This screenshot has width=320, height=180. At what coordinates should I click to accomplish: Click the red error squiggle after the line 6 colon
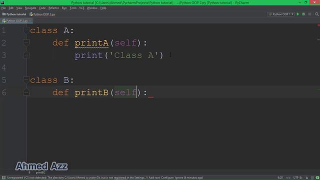tap(151, 97)
